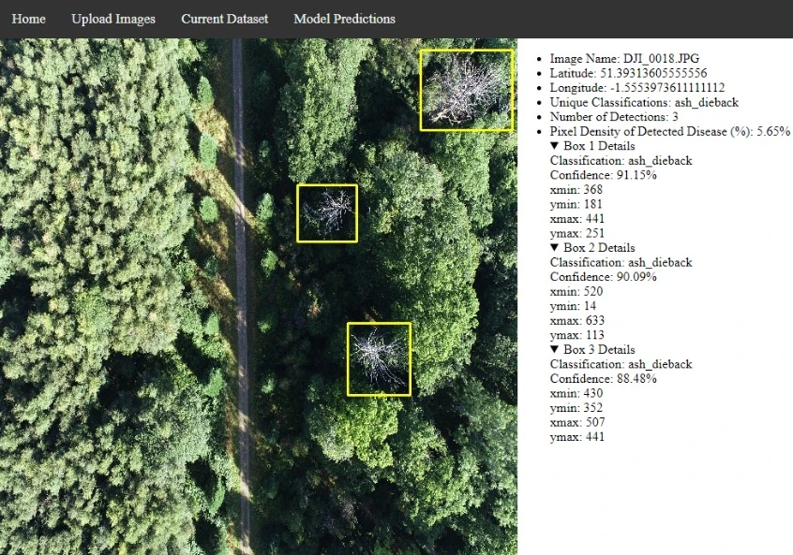Click Box 3 Classification: ash_dieback line

[x=621, y=365]
